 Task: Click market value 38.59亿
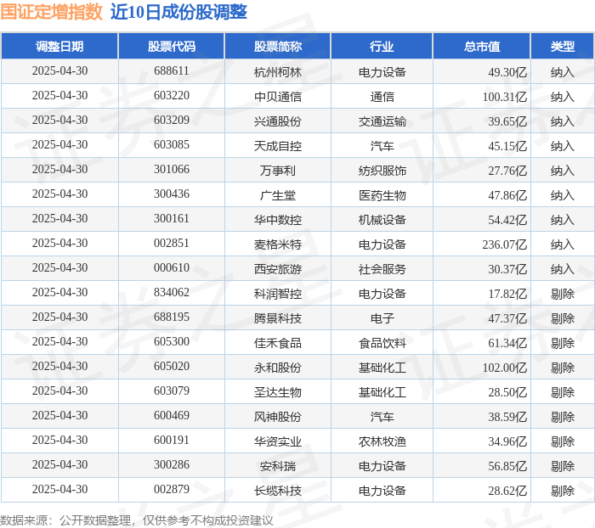point(507,417)
